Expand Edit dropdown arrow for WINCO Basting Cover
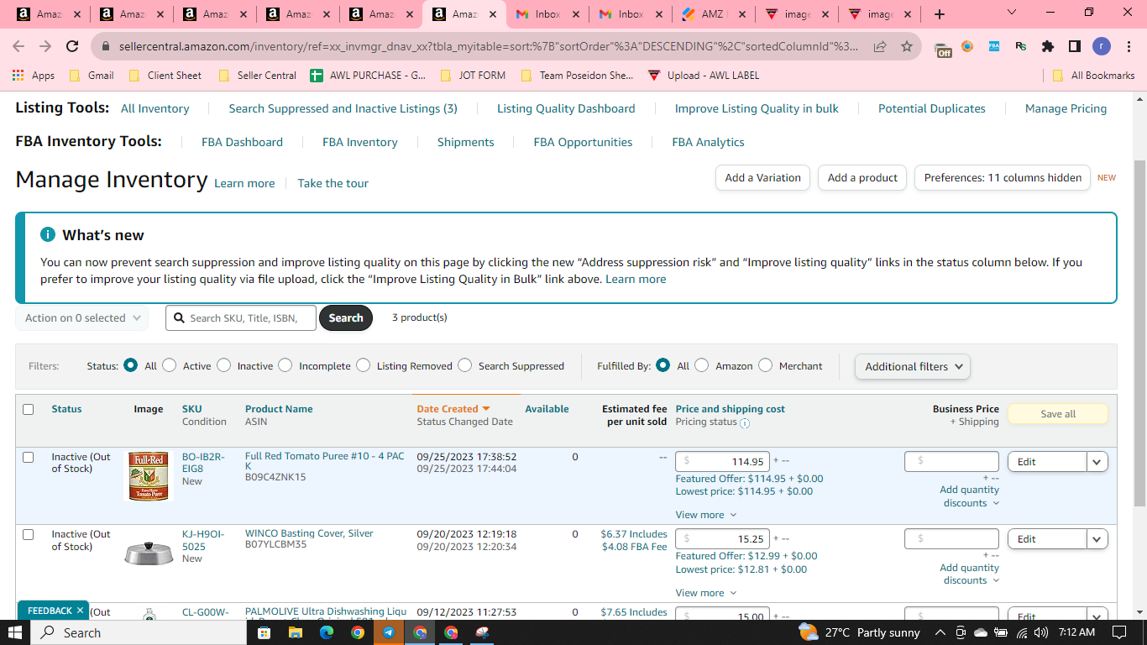 pyautogui.click(x=1097, y=539)
